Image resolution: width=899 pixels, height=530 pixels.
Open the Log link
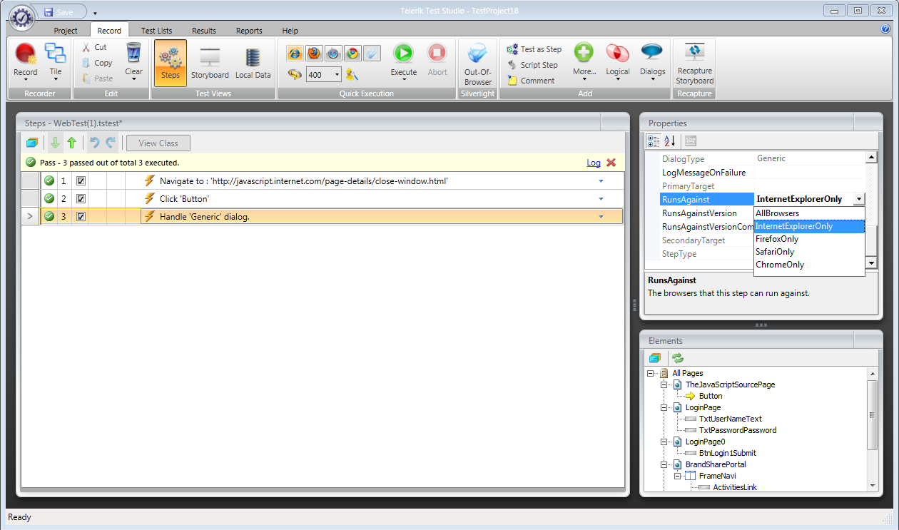(x=594, y=163)
